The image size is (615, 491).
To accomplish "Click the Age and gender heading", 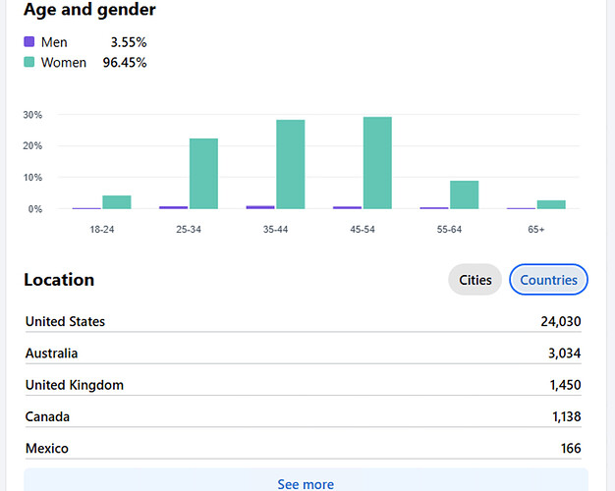I will 89,10.
